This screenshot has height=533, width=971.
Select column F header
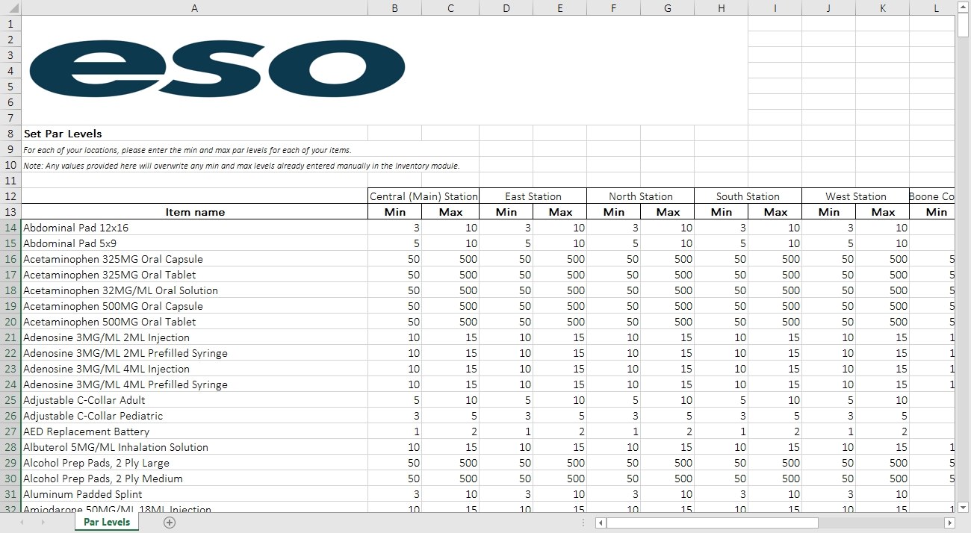[613, 7]
